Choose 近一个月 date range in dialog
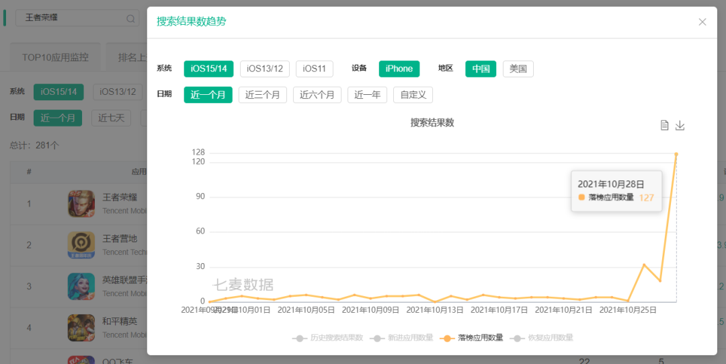Image resolution: width=726 pixels, height=364 pixels. tap(208, 95)
